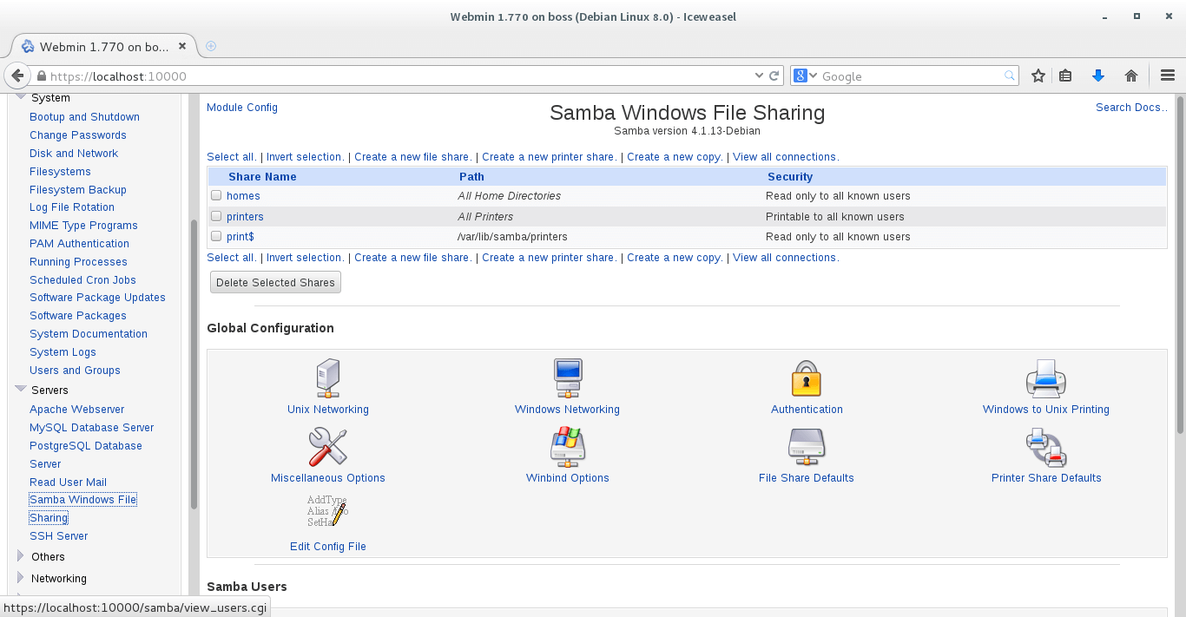Viewport: 1186px width, 617px height.
Task: Click the upper Create a new file share link
Action: click(x=412, y=156)
